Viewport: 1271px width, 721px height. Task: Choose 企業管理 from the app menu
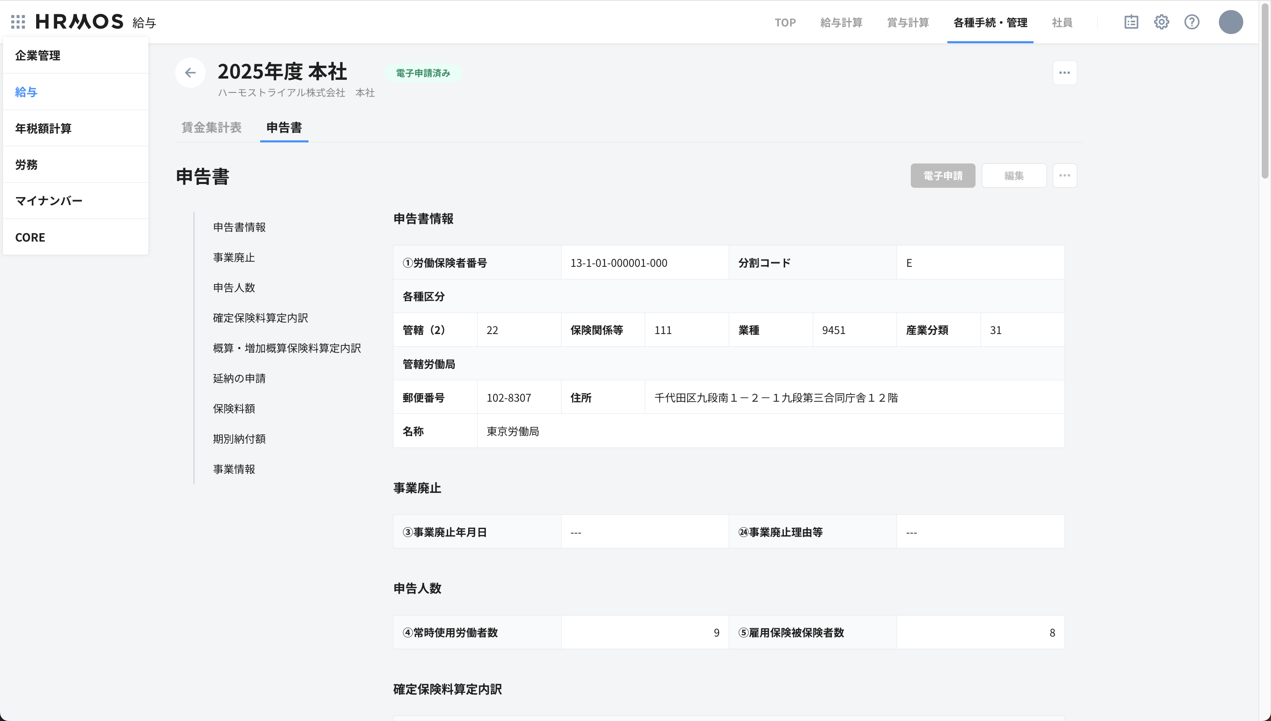point(38,55)
